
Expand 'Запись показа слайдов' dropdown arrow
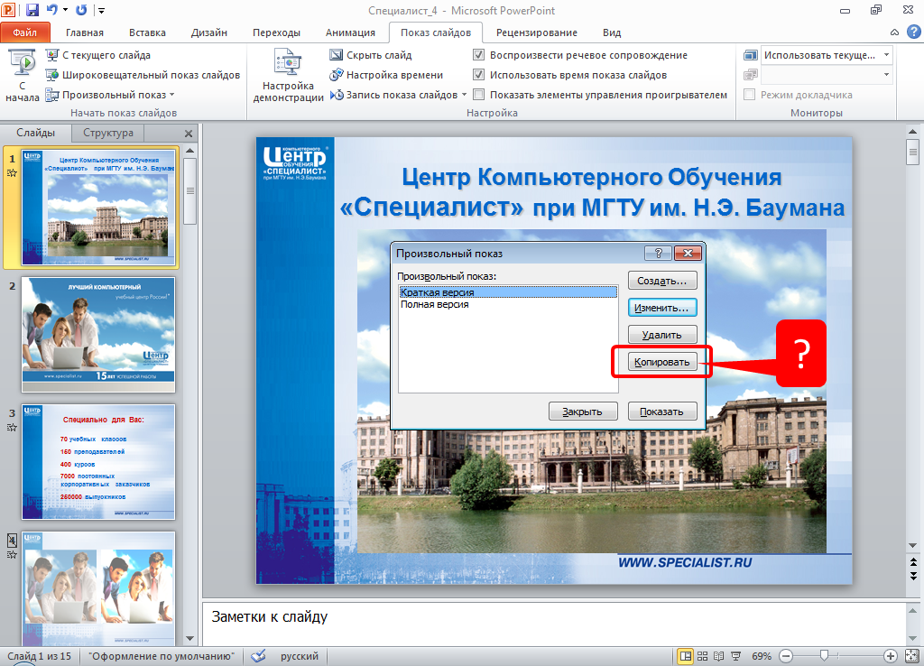[x=465, y=95]
